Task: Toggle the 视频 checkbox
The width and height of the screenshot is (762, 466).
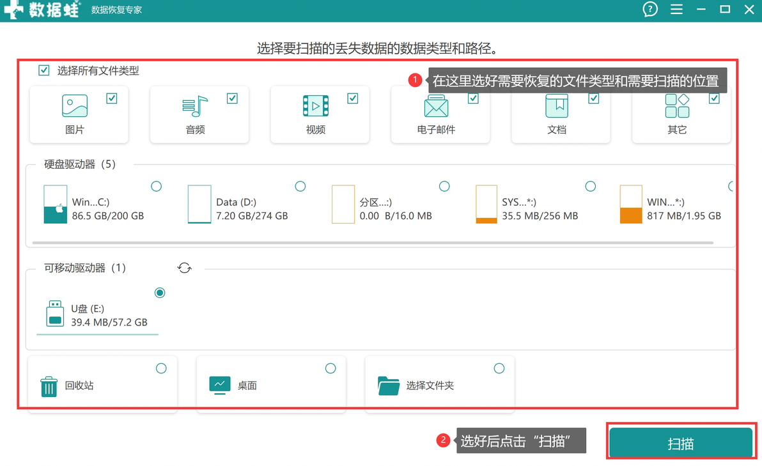Action: click(353, 98)
